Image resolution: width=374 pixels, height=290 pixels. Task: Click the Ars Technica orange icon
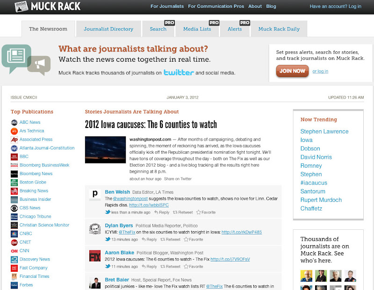click(14, 131)
